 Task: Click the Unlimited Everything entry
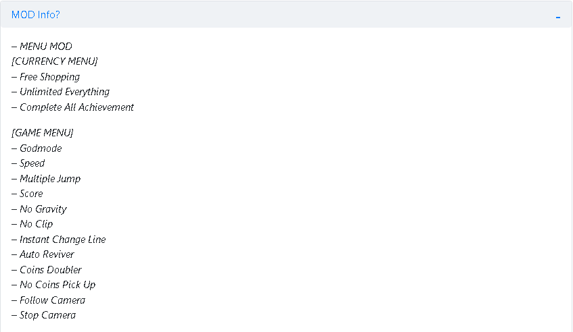(61, 92)
